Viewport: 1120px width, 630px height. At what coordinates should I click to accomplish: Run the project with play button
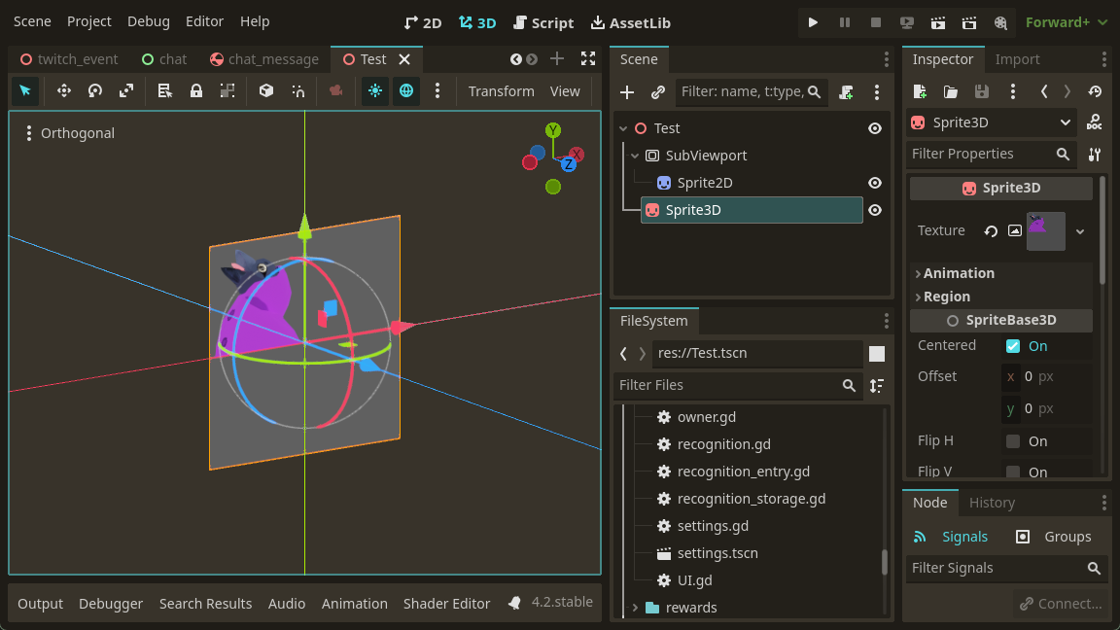tap(814, 21)
